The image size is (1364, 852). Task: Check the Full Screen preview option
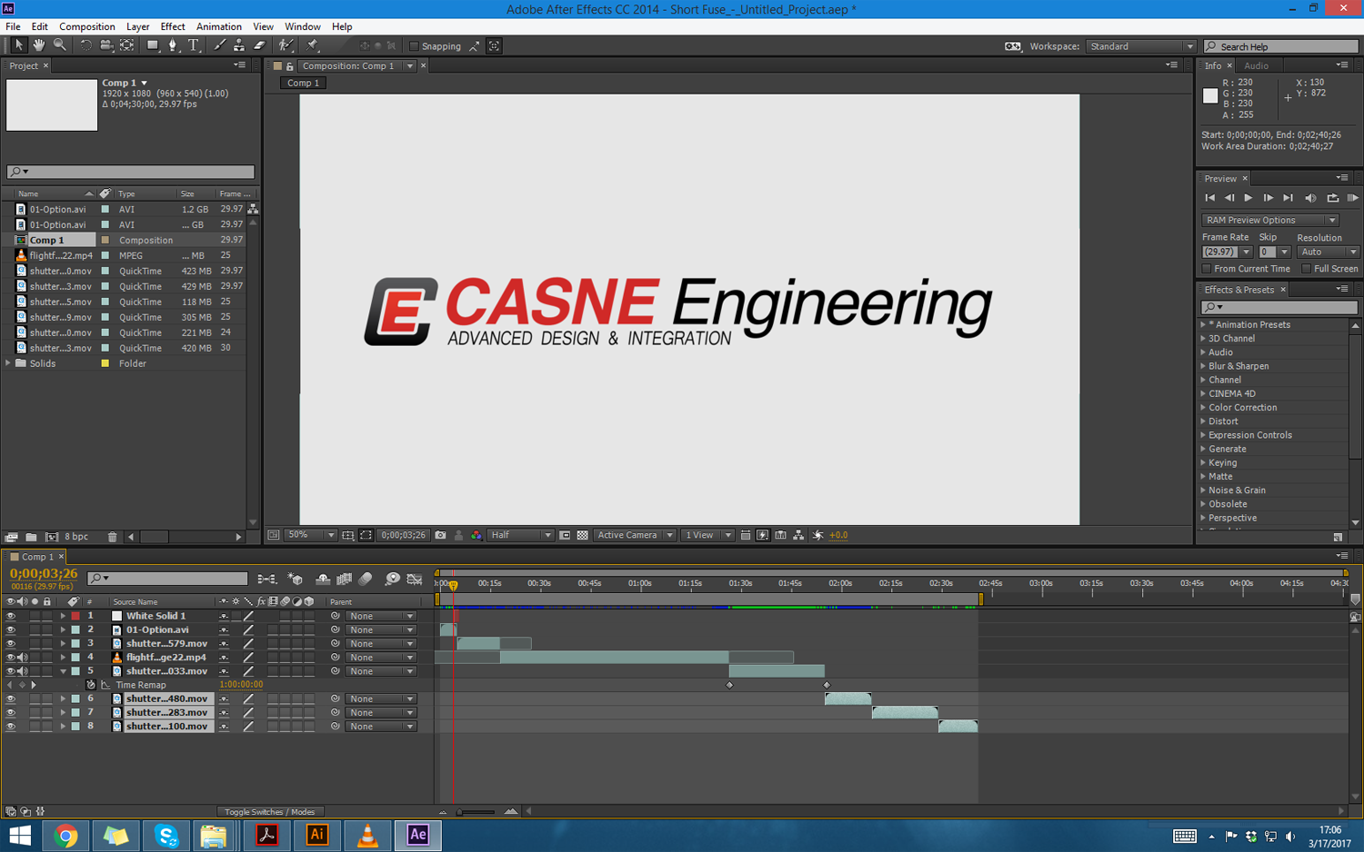tap(1307, 269)
